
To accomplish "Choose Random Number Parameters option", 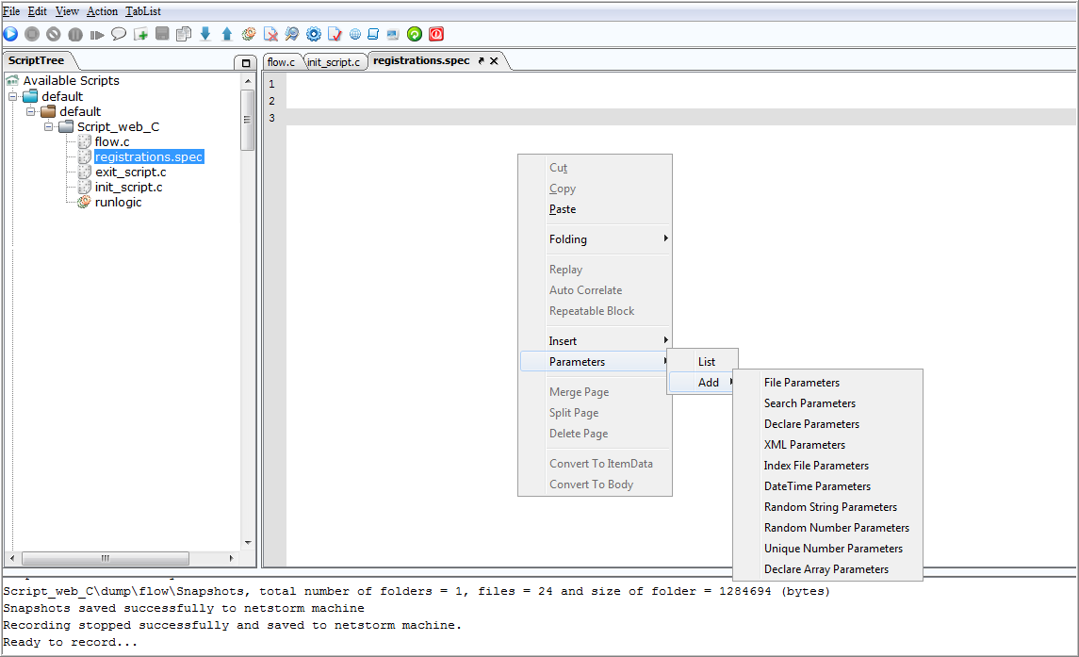I will (836, 528).
